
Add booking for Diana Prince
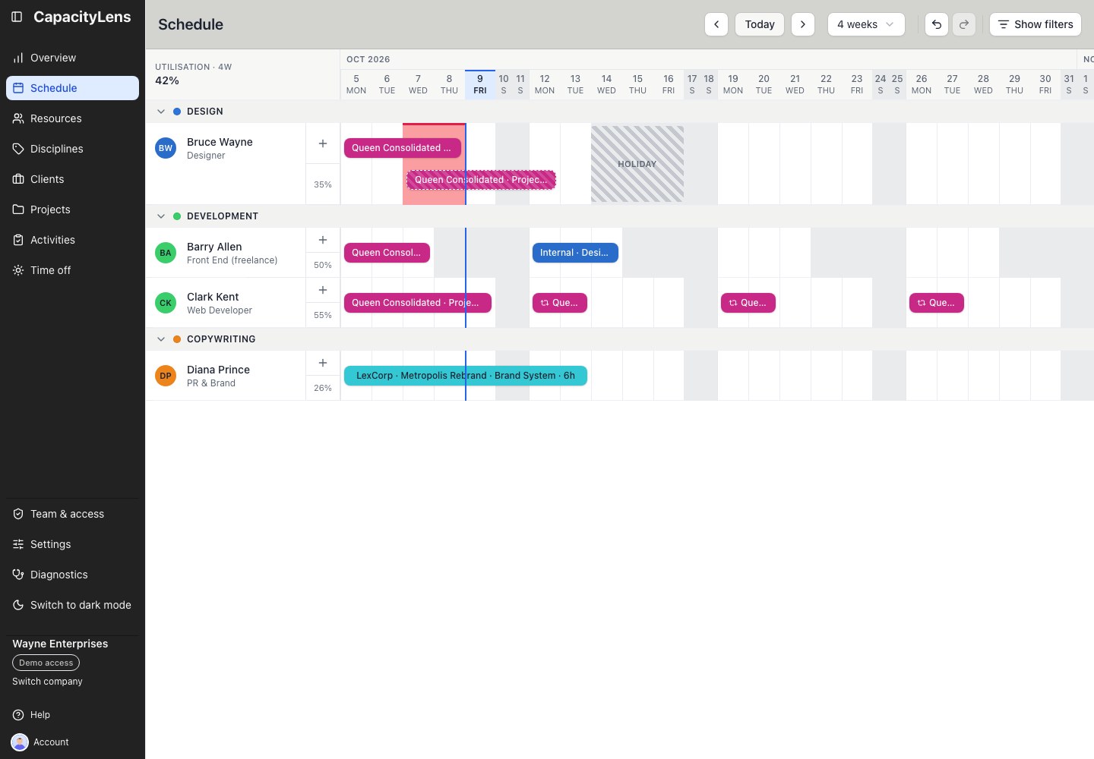pos(323,363)
